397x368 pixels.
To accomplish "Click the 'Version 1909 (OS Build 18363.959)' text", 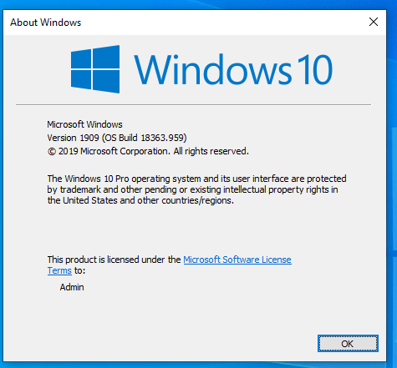I will tap(117, 138).
